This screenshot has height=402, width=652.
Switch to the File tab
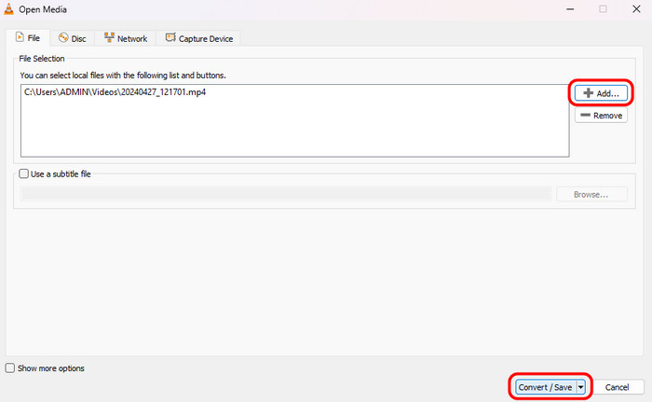(x=28, y=38)
